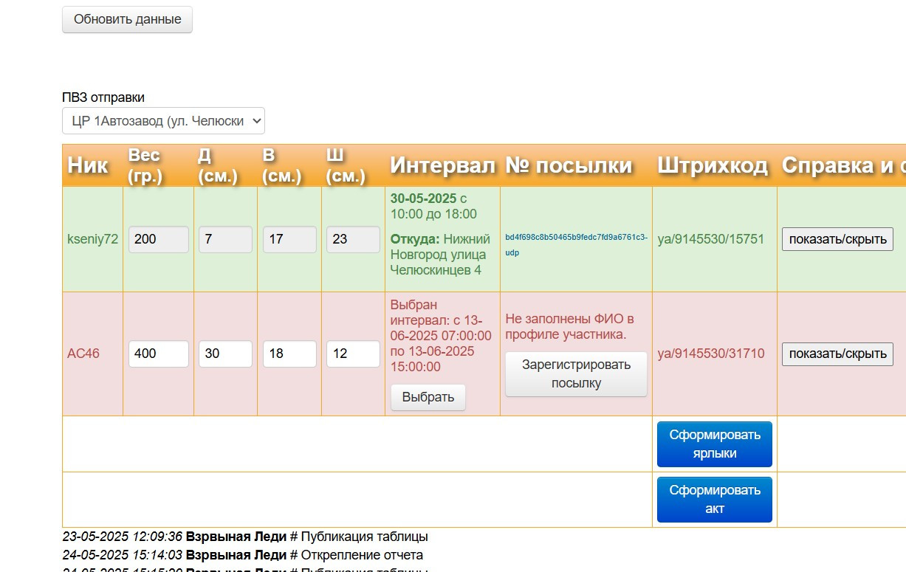The width and height of the screenshot is (906, 572).
Task: Open the ПВЗ отправки dropdown
Action: [x=163, y=121]
